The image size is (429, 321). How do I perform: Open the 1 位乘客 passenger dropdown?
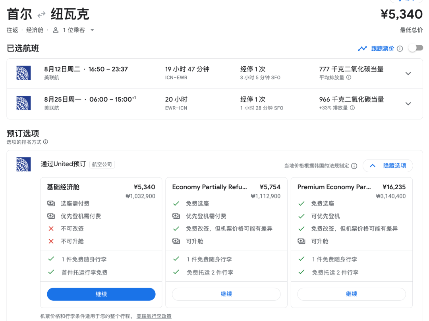[74, 30]
